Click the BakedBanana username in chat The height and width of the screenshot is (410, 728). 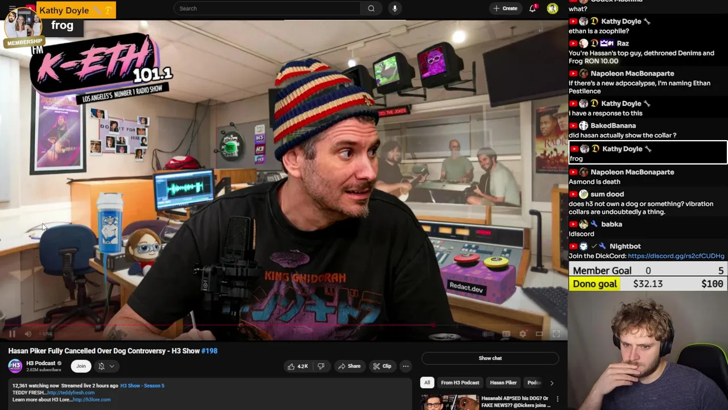[x=613, y=125]
